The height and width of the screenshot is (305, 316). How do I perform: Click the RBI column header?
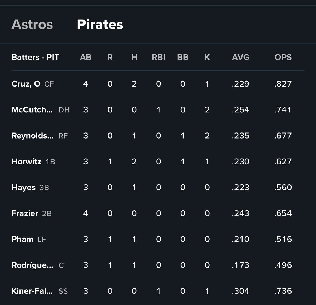point(159,57)
